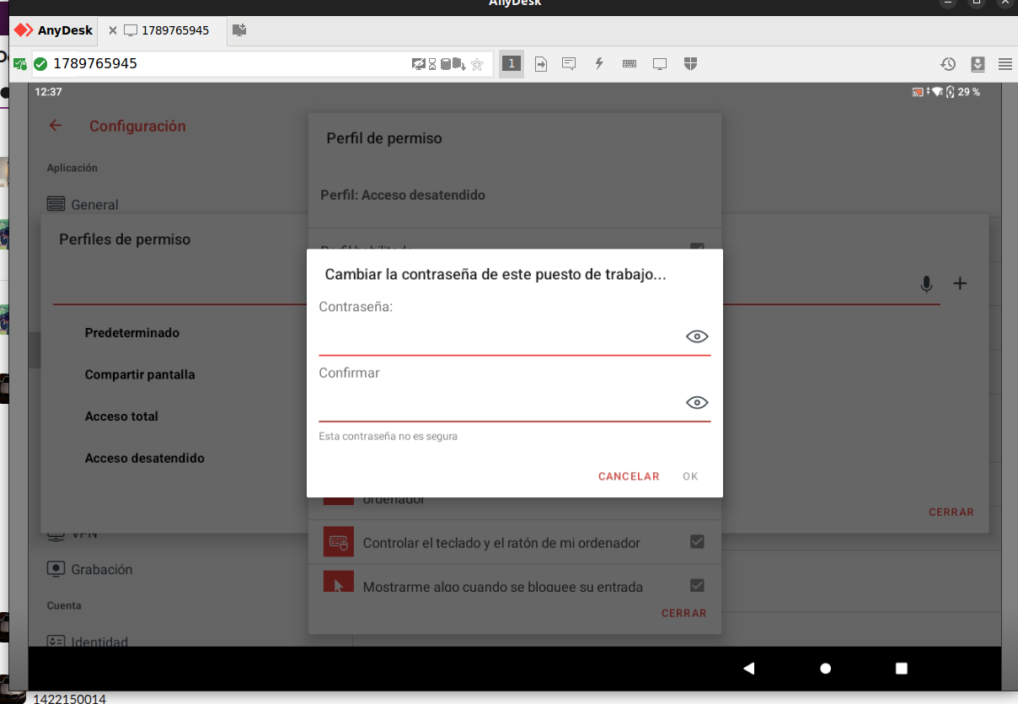Toggle checkbox for Controlar el teclado y ratón

click(697, 542)
